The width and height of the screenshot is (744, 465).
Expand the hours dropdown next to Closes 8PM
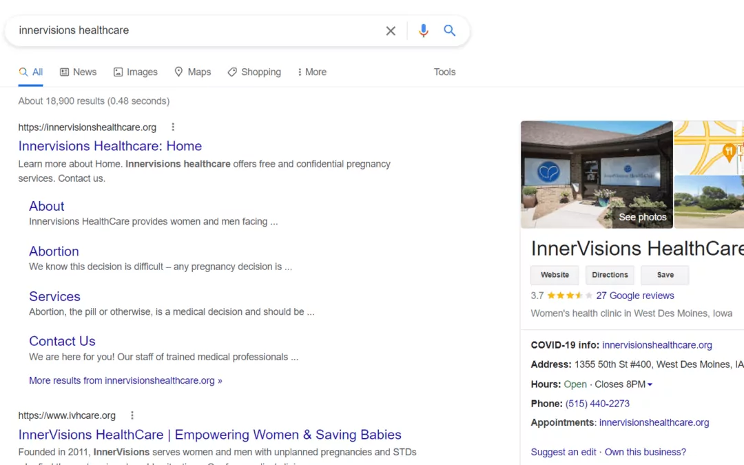(x=650, y=384)
